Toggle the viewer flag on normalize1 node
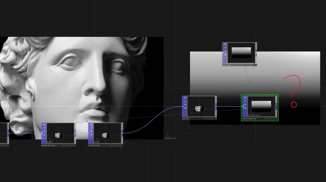 pos(91,125)
